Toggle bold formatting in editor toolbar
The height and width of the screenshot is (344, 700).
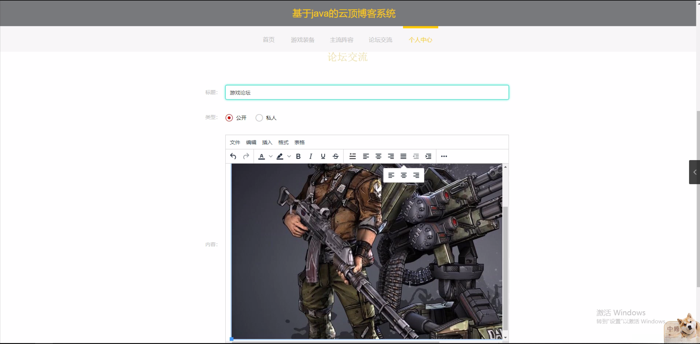tap(298, 156)
